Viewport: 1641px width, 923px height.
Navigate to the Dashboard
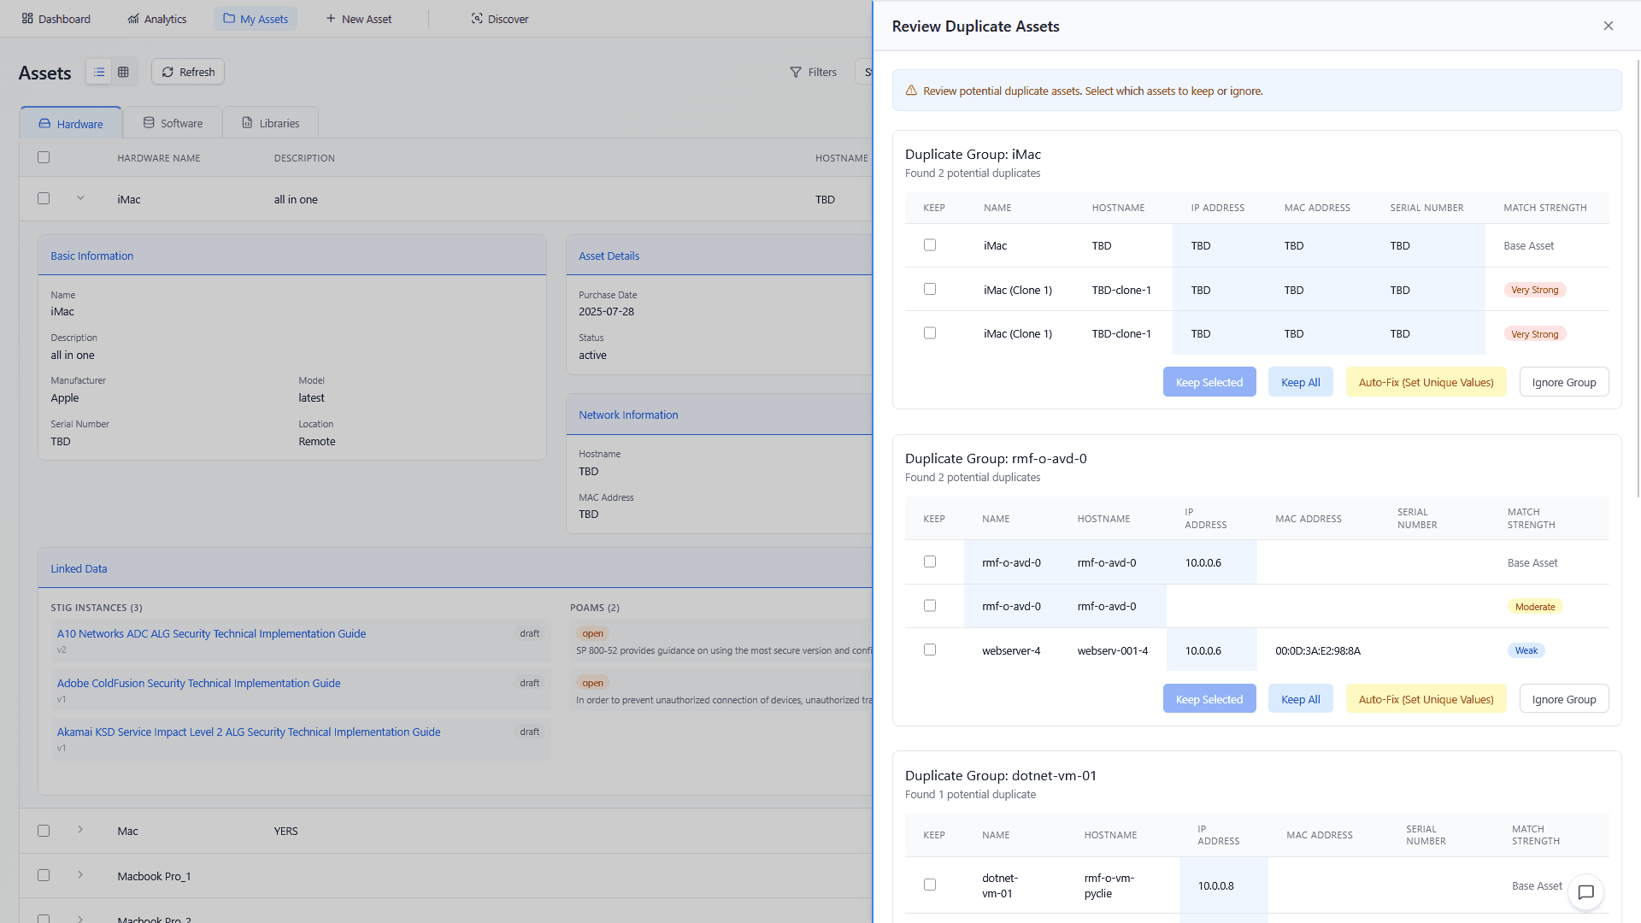pos(55,18)
